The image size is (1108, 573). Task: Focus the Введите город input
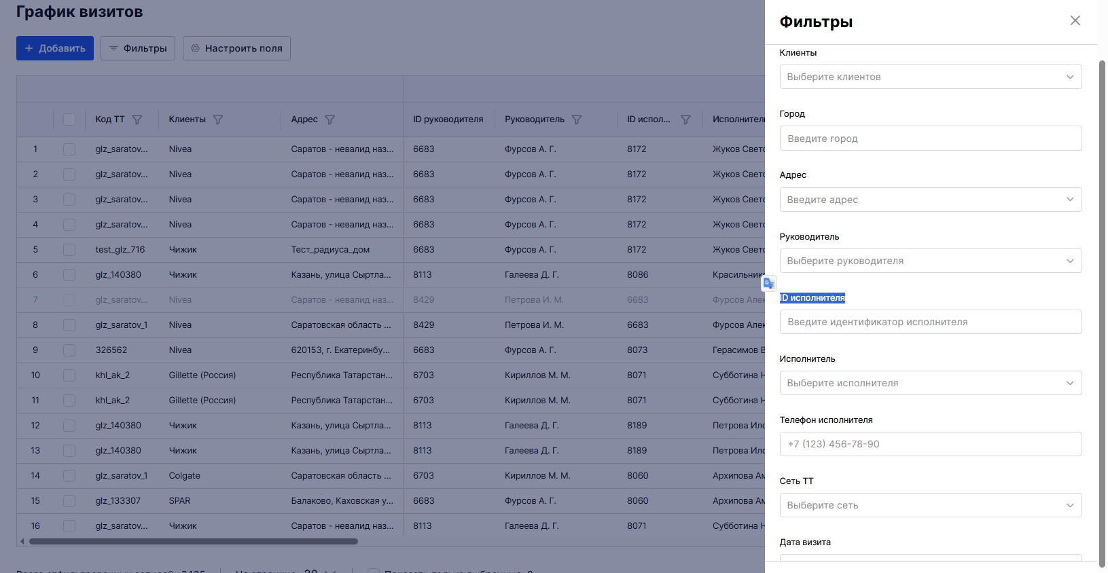(x=931, y=138)
